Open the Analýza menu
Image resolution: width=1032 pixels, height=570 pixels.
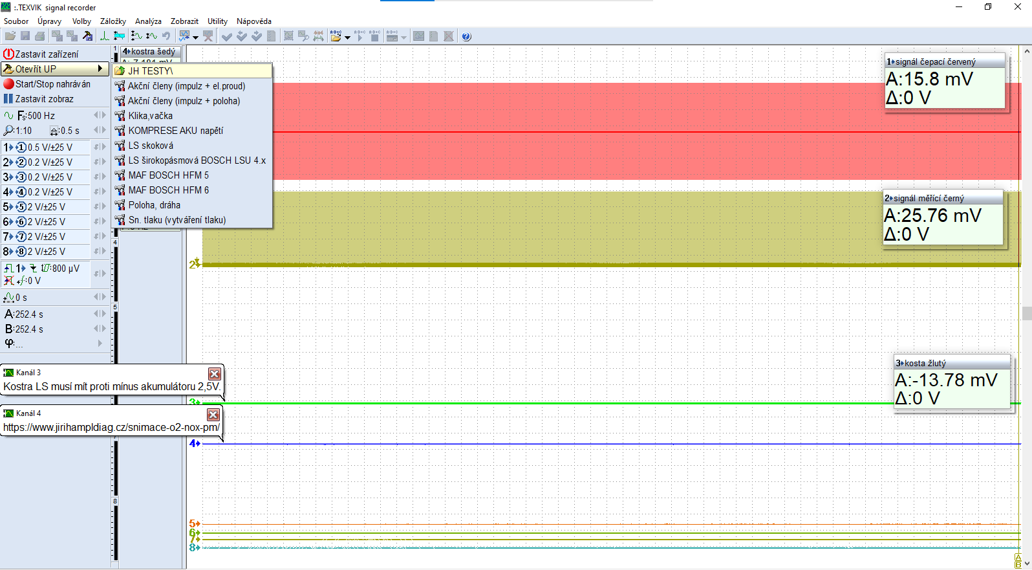(148, 21)
